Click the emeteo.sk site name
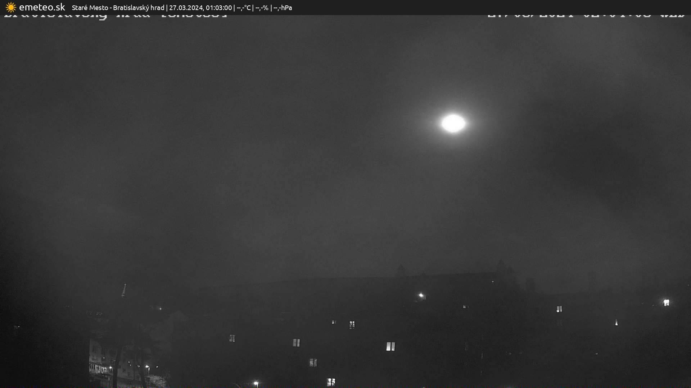 [42, 7]
